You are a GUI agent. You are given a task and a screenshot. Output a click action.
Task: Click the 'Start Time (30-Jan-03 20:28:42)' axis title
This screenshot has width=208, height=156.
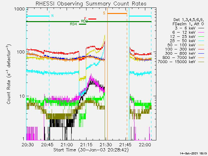91,150
